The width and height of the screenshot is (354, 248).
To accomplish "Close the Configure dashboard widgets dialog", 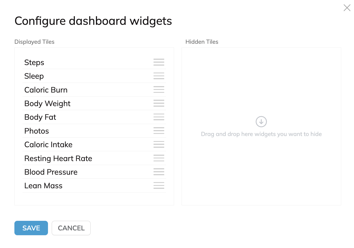I will pyautogui.click(x=347, y=8).
